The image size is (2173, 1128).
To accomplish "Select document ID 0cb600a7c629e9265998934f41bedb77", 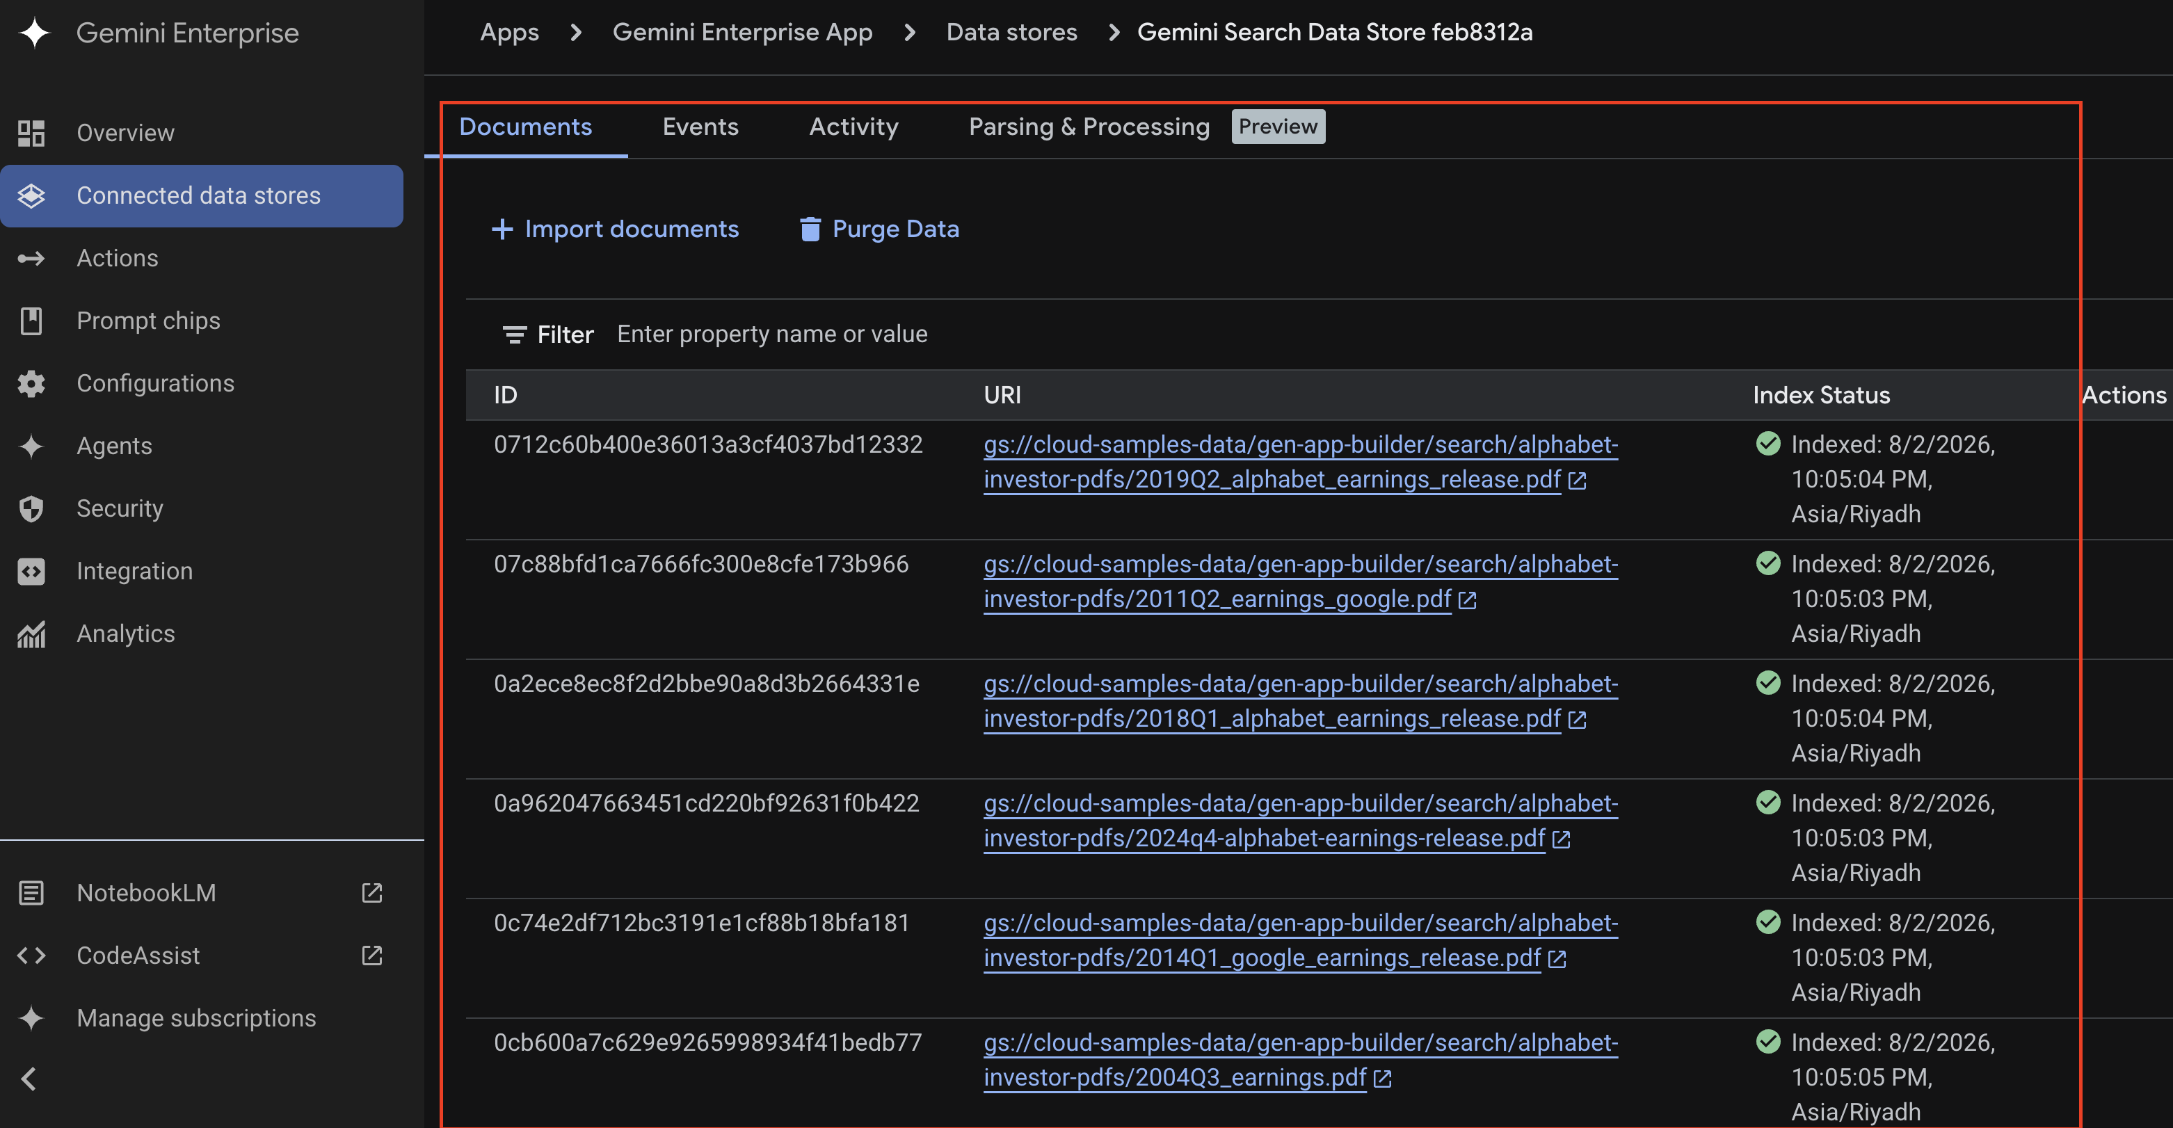I will click(707, 1044).
